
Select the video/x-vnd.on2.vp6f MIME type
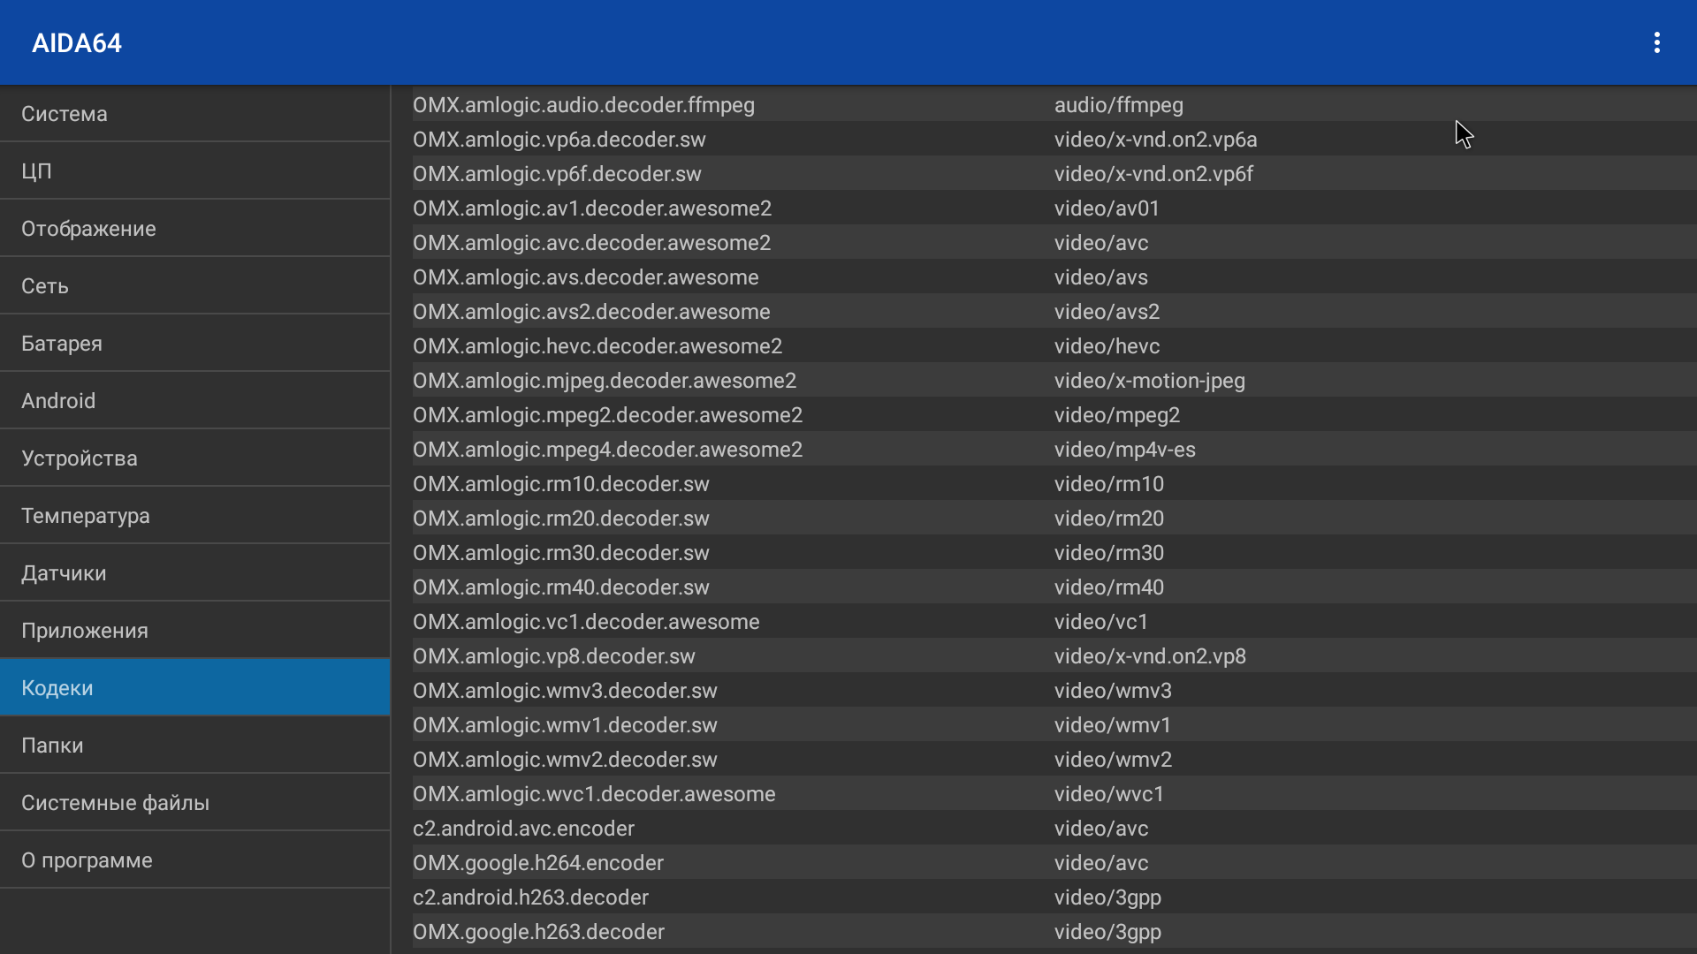[1153, 174]
